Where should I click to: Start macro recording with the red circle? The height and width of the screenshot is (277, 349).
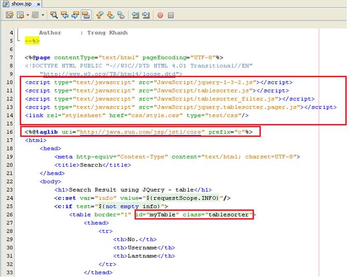(x=160, y=15)
